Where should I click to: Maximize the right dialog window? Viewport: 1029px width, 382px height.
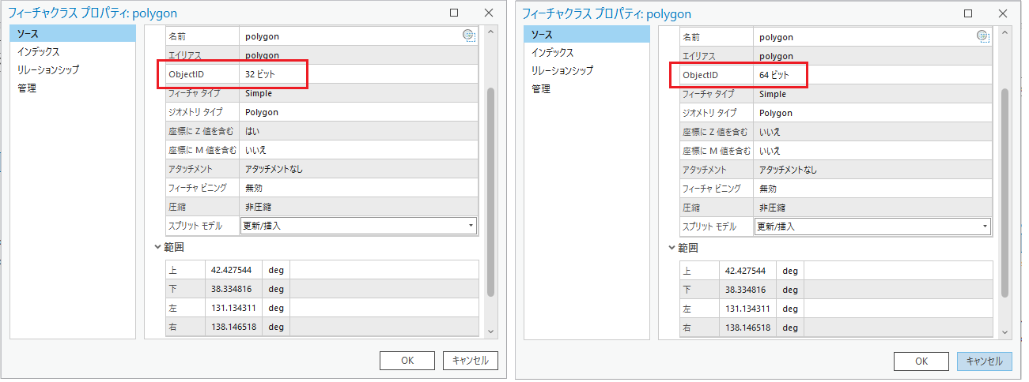tap(968, 13)
